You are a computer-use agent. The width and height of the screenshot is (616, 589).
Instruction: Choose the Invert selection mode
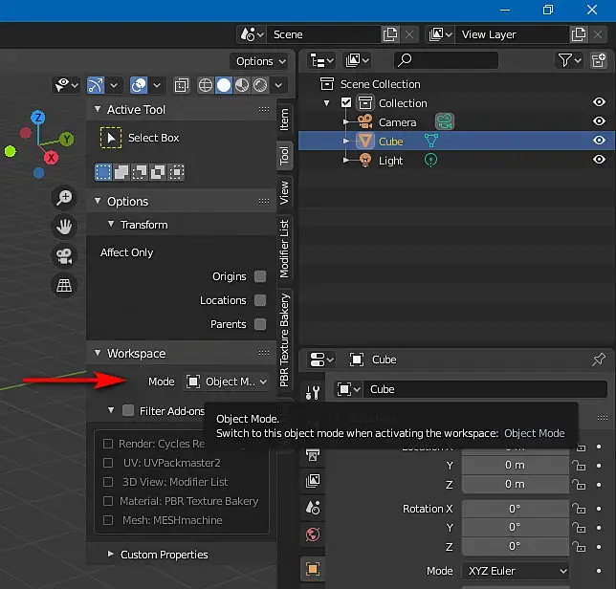pos(158,172)
